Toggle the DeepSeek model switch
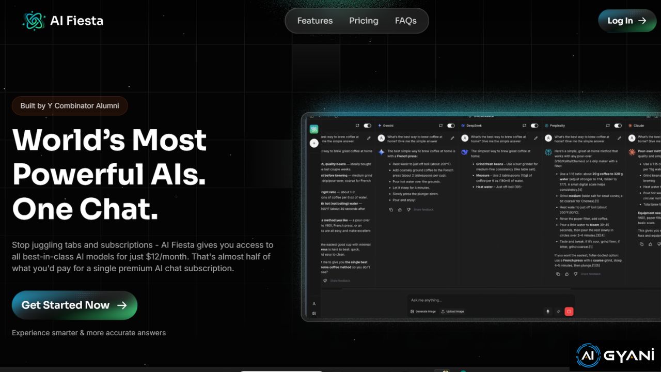 [x=534, y=126]
